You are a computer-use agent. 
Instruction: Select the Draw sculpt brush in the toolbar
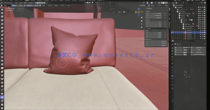2,9
